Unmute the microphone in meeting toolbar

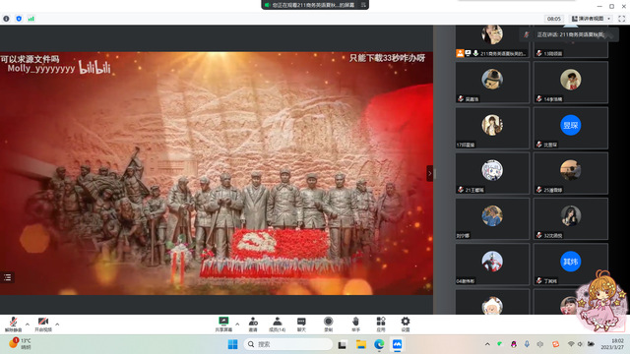(x=13, y=324)
